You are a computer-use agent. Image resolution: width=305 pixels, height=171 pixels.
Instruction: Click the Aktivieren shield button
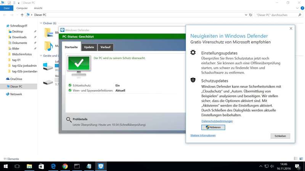point(213,127)
